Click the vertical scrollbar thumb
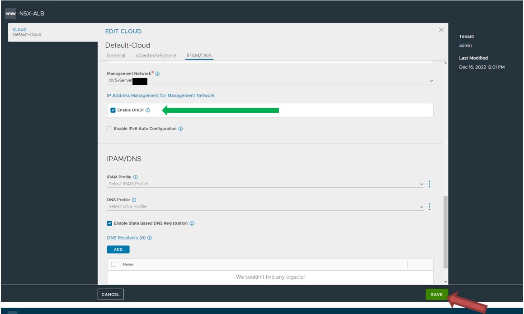 [445, 232]
